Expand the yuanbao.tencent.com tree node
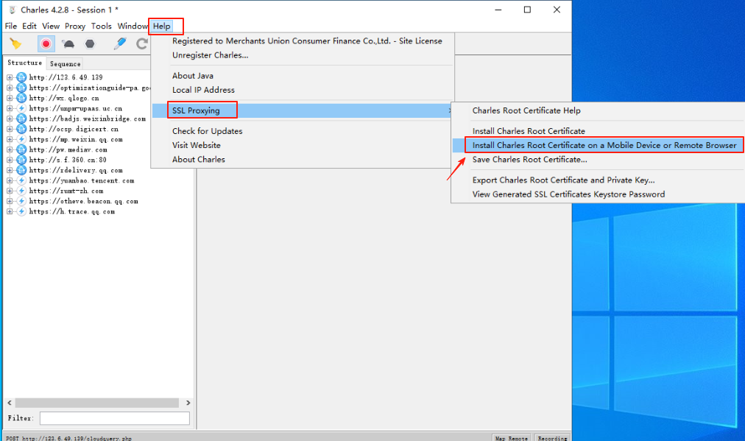 pyautogui.click(x=10, y=180)
